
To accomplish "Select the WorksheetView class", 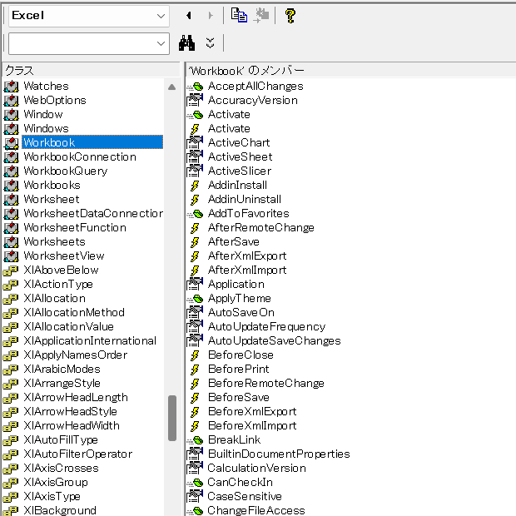I will pyautogui.click(x=64, y=256).
